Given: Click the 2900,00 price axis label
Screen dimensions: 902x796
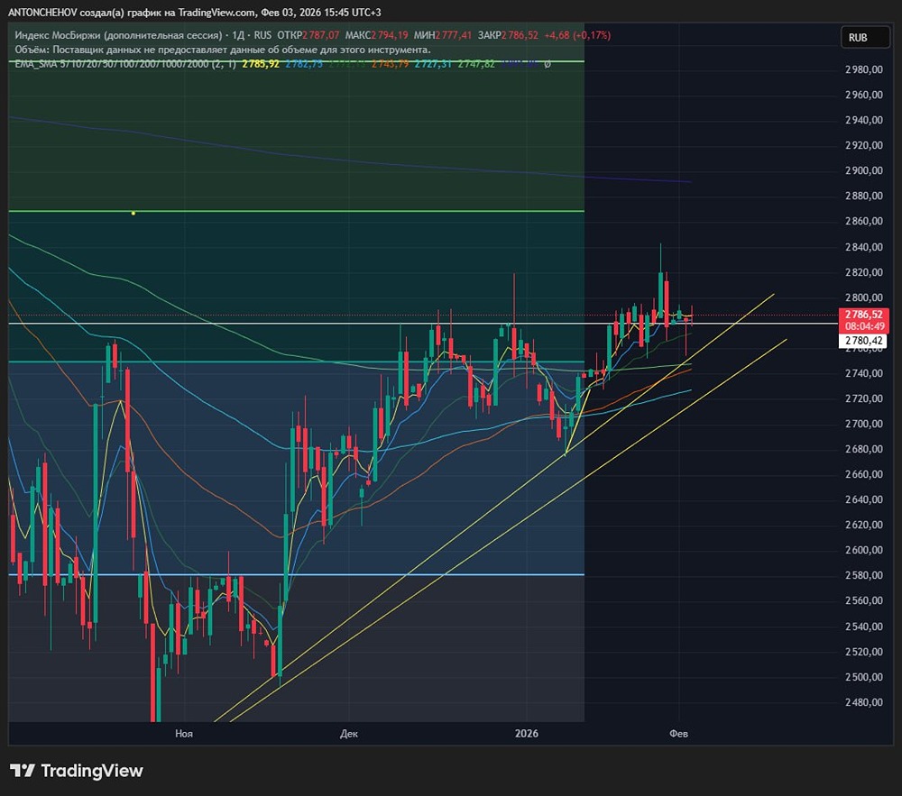Looking at the screenshot, I should tap(864, 170).
